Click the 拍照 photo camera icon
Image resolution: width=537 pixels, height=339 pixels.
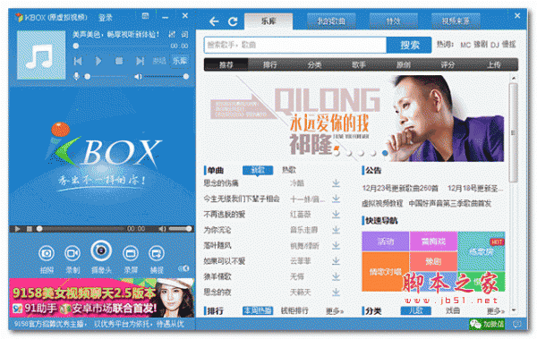[x=47, y=253]
